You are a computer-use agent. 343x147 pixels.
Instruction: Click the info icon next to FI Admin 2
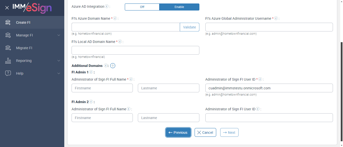pyautogui.click(x=91, y=102)
